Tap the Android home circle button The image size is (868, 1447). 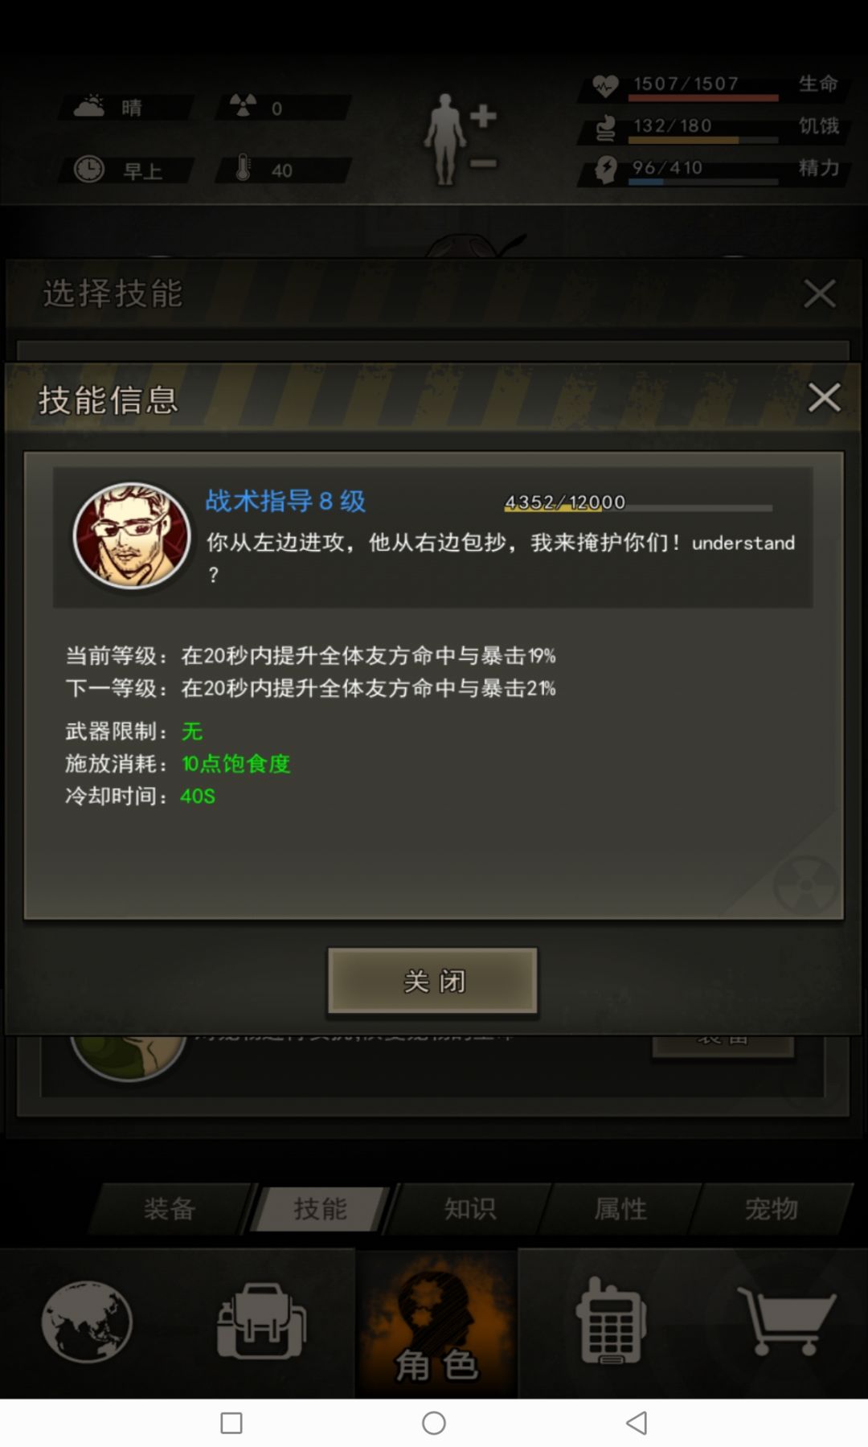(x=434, y=1423)
